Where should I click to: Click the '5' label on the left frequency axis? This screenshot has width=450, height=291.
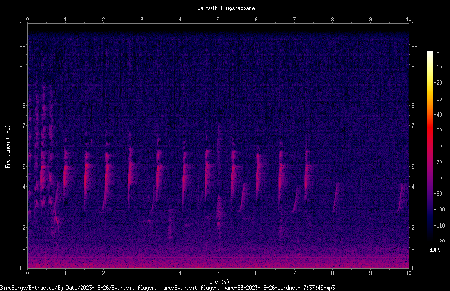[x=24, y=166]
